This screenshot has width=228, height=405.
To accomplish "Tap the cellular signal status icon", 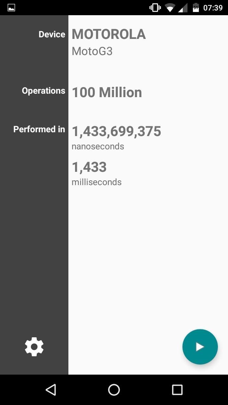I will pos(183,8).
